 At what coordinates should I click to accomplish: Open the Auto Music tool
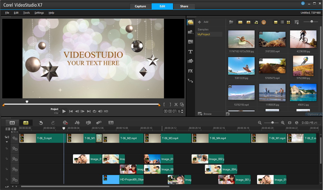pyautogui.click(x=89, y=123)
